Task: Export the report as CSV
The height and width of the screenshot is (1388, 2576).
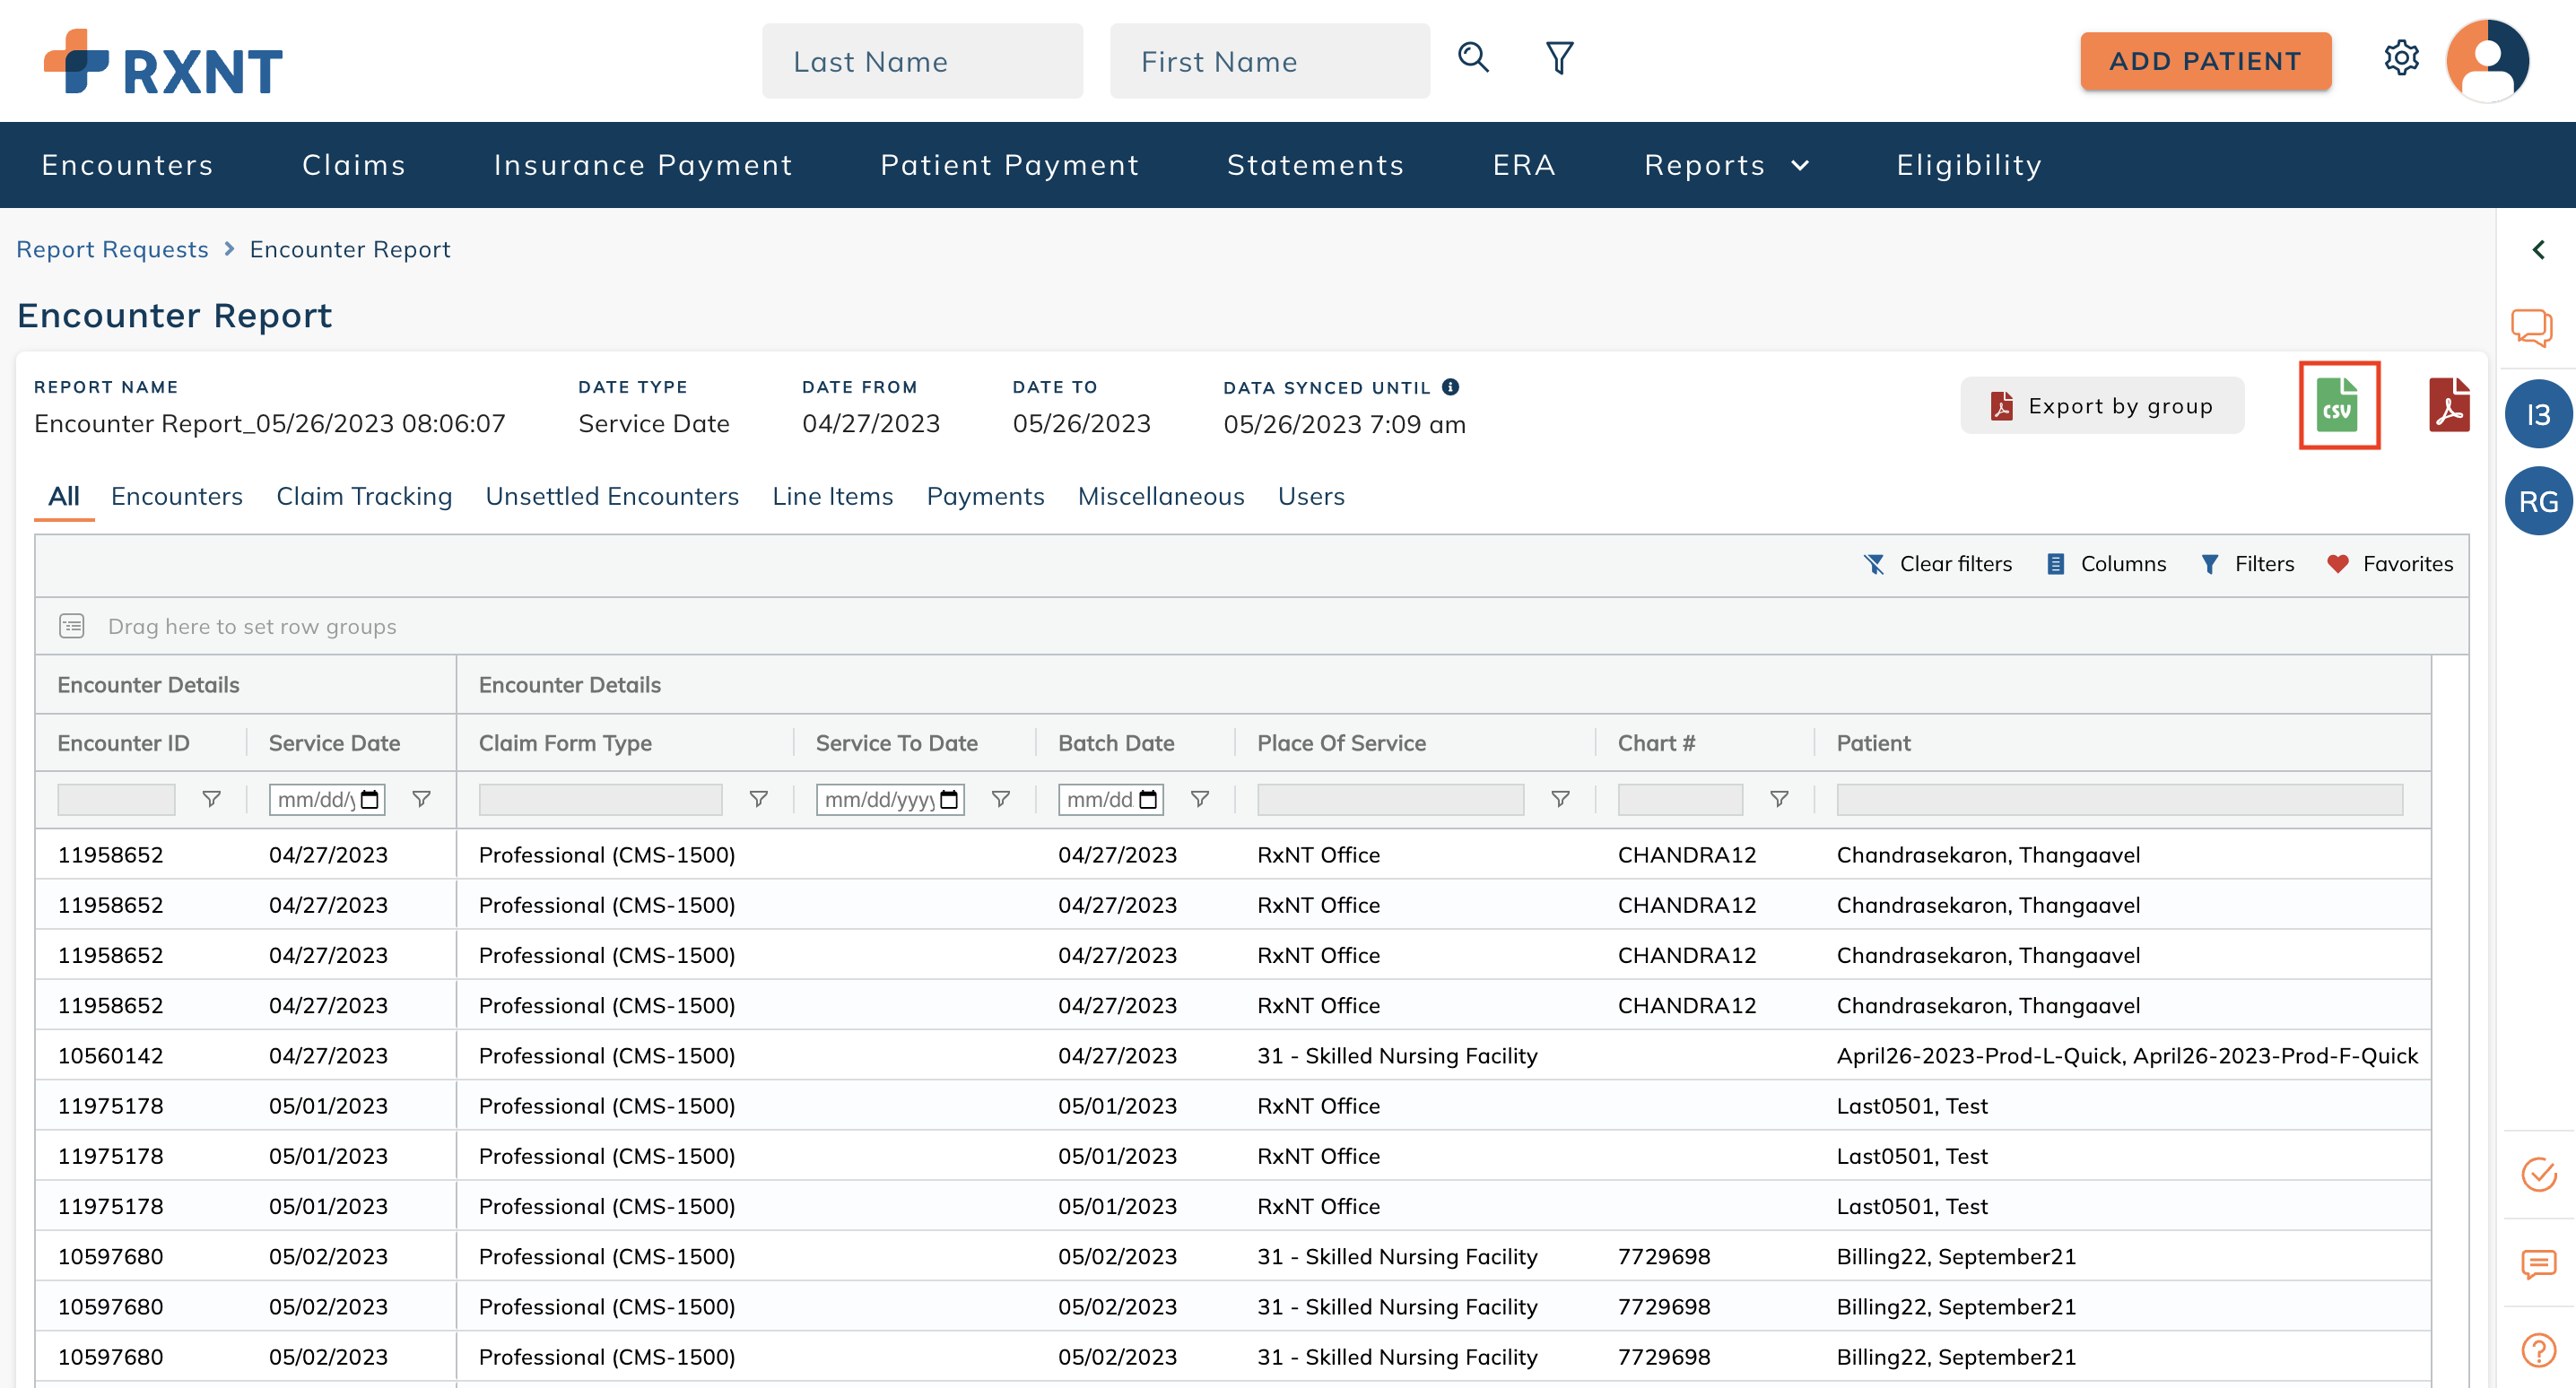Action: [x=2339, y=406]
